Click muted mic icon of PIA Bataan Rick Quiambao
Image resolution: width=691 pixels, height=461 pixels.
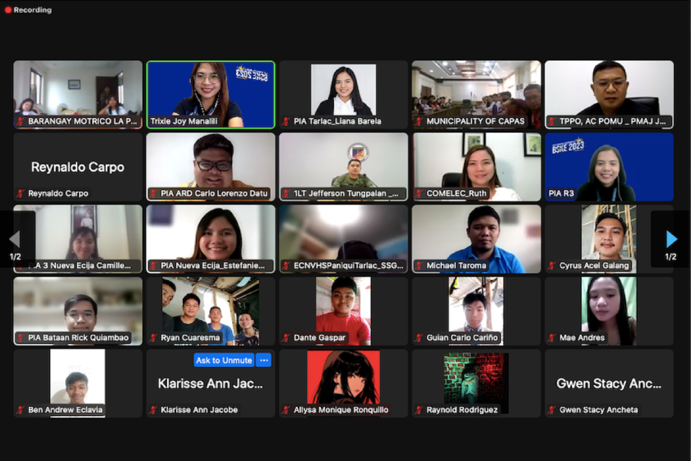point(20,338)
